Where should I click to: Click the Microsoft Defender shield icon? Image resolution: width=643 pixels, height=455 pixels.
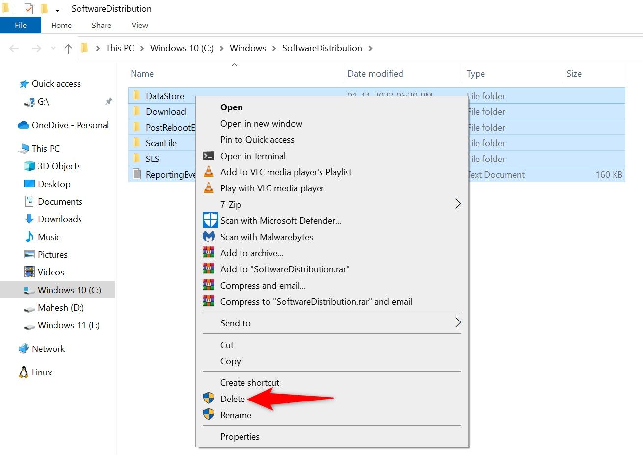pyautogui.click(x=210, y=220)
